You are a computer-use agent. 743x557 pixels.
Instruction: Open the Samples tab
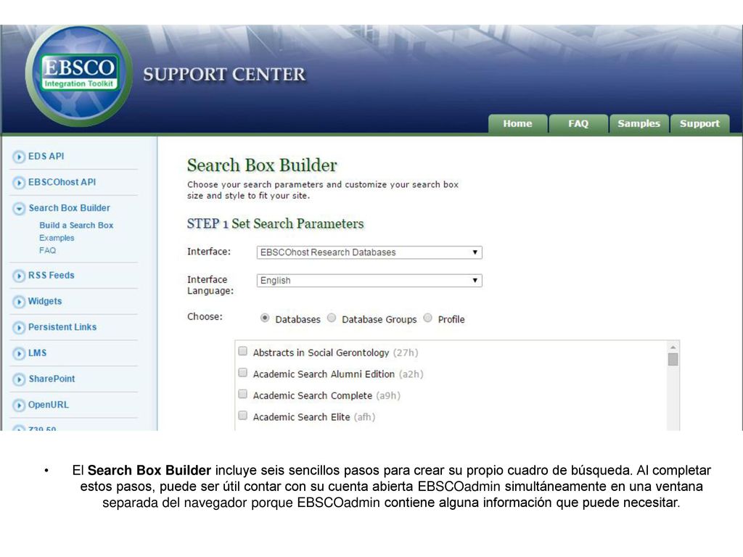(x=639, y=124)
